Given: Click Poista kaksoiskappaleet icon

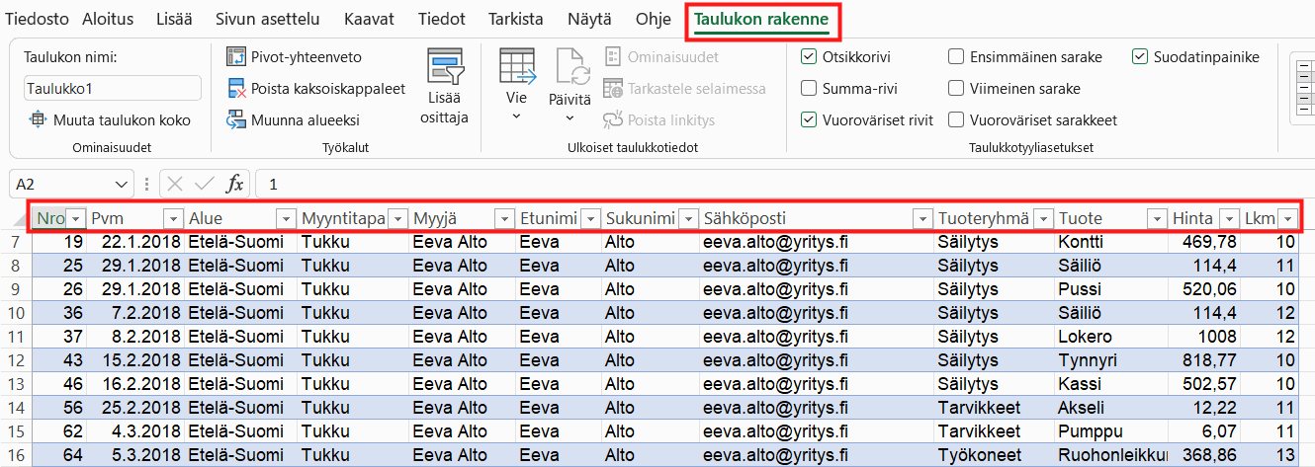Looking at the screenshot, I should tap(235, 88).
